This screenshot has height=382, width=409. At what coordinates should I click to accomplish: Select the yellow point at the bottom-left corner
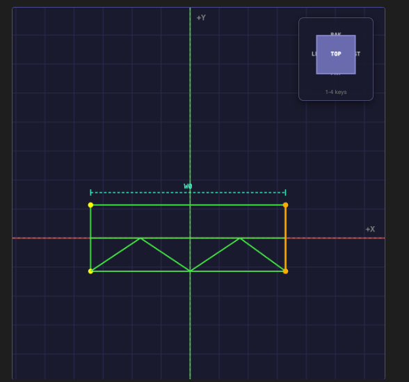[x=90, y=271]
